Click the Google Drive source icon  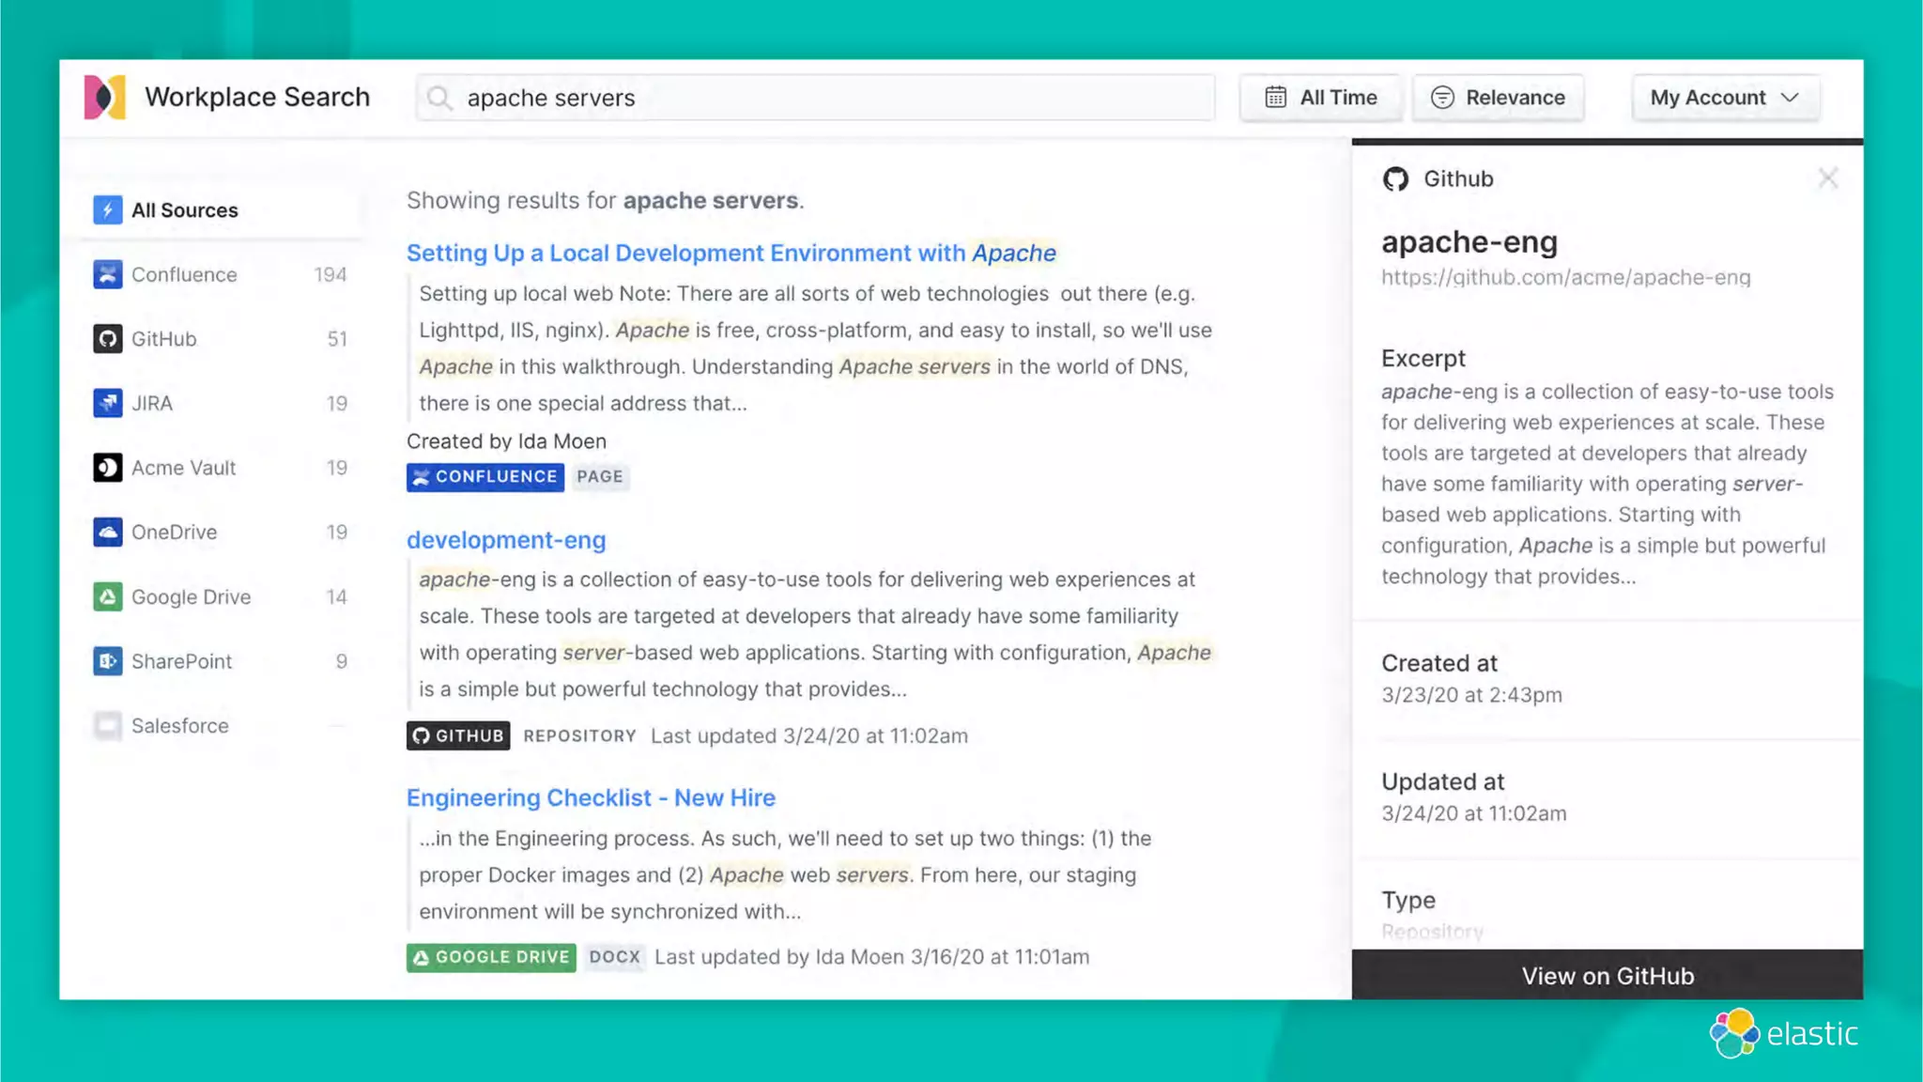[108, 596]
